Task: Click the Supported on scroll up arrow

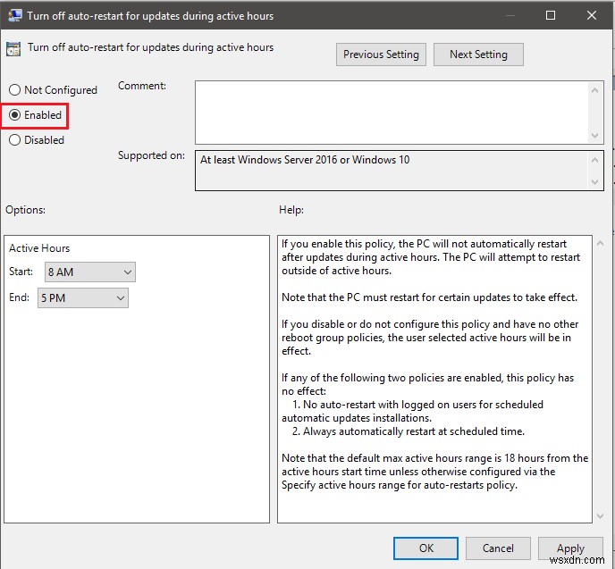Action: pyautogui.click(x=594, y=160)
